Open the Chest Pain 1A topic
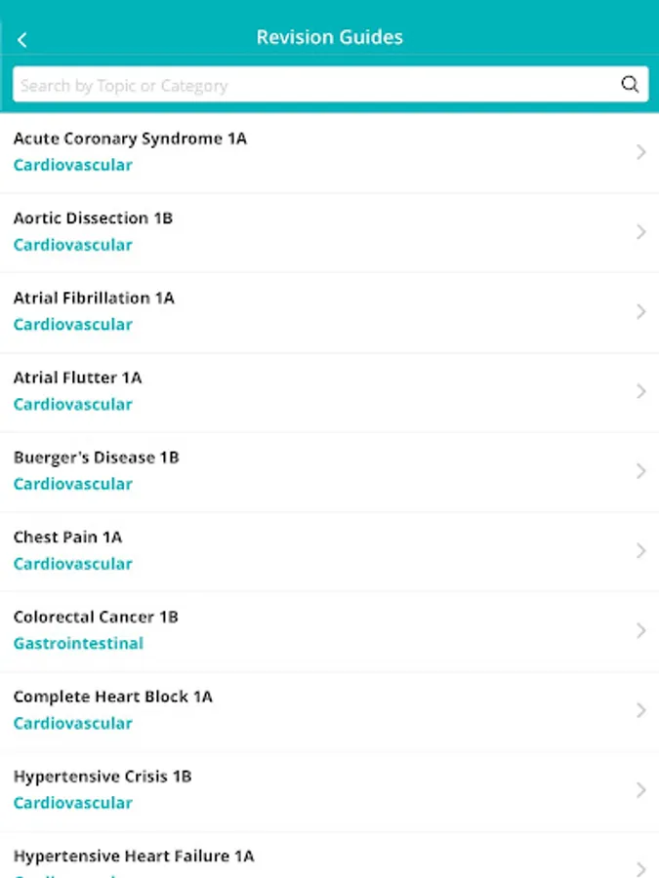659x878 pixels. click(x=330, y=551)
